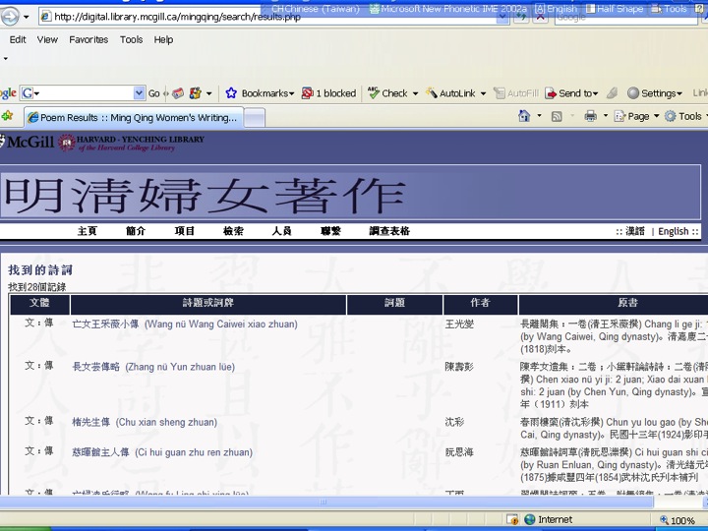The height and width of the screenshot is (531, 708).
Task: Switch language to 漢語
Action: click(635, 231)
